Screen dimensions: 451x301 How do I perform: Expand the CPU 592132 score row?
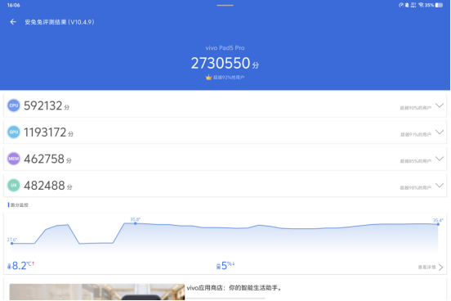coord(225,106)
